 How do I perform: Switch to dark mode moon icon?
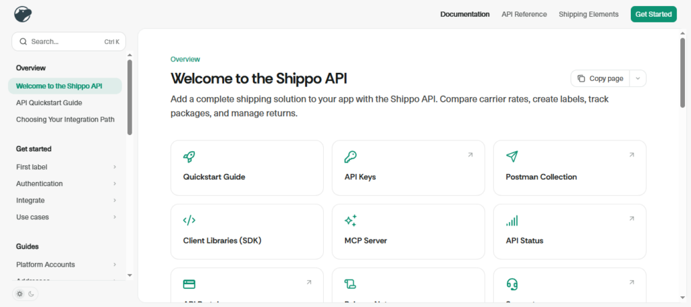pos(31,294)
